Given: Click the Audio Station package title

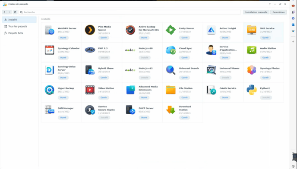Looking at the screenshot, I should point(268,48).
